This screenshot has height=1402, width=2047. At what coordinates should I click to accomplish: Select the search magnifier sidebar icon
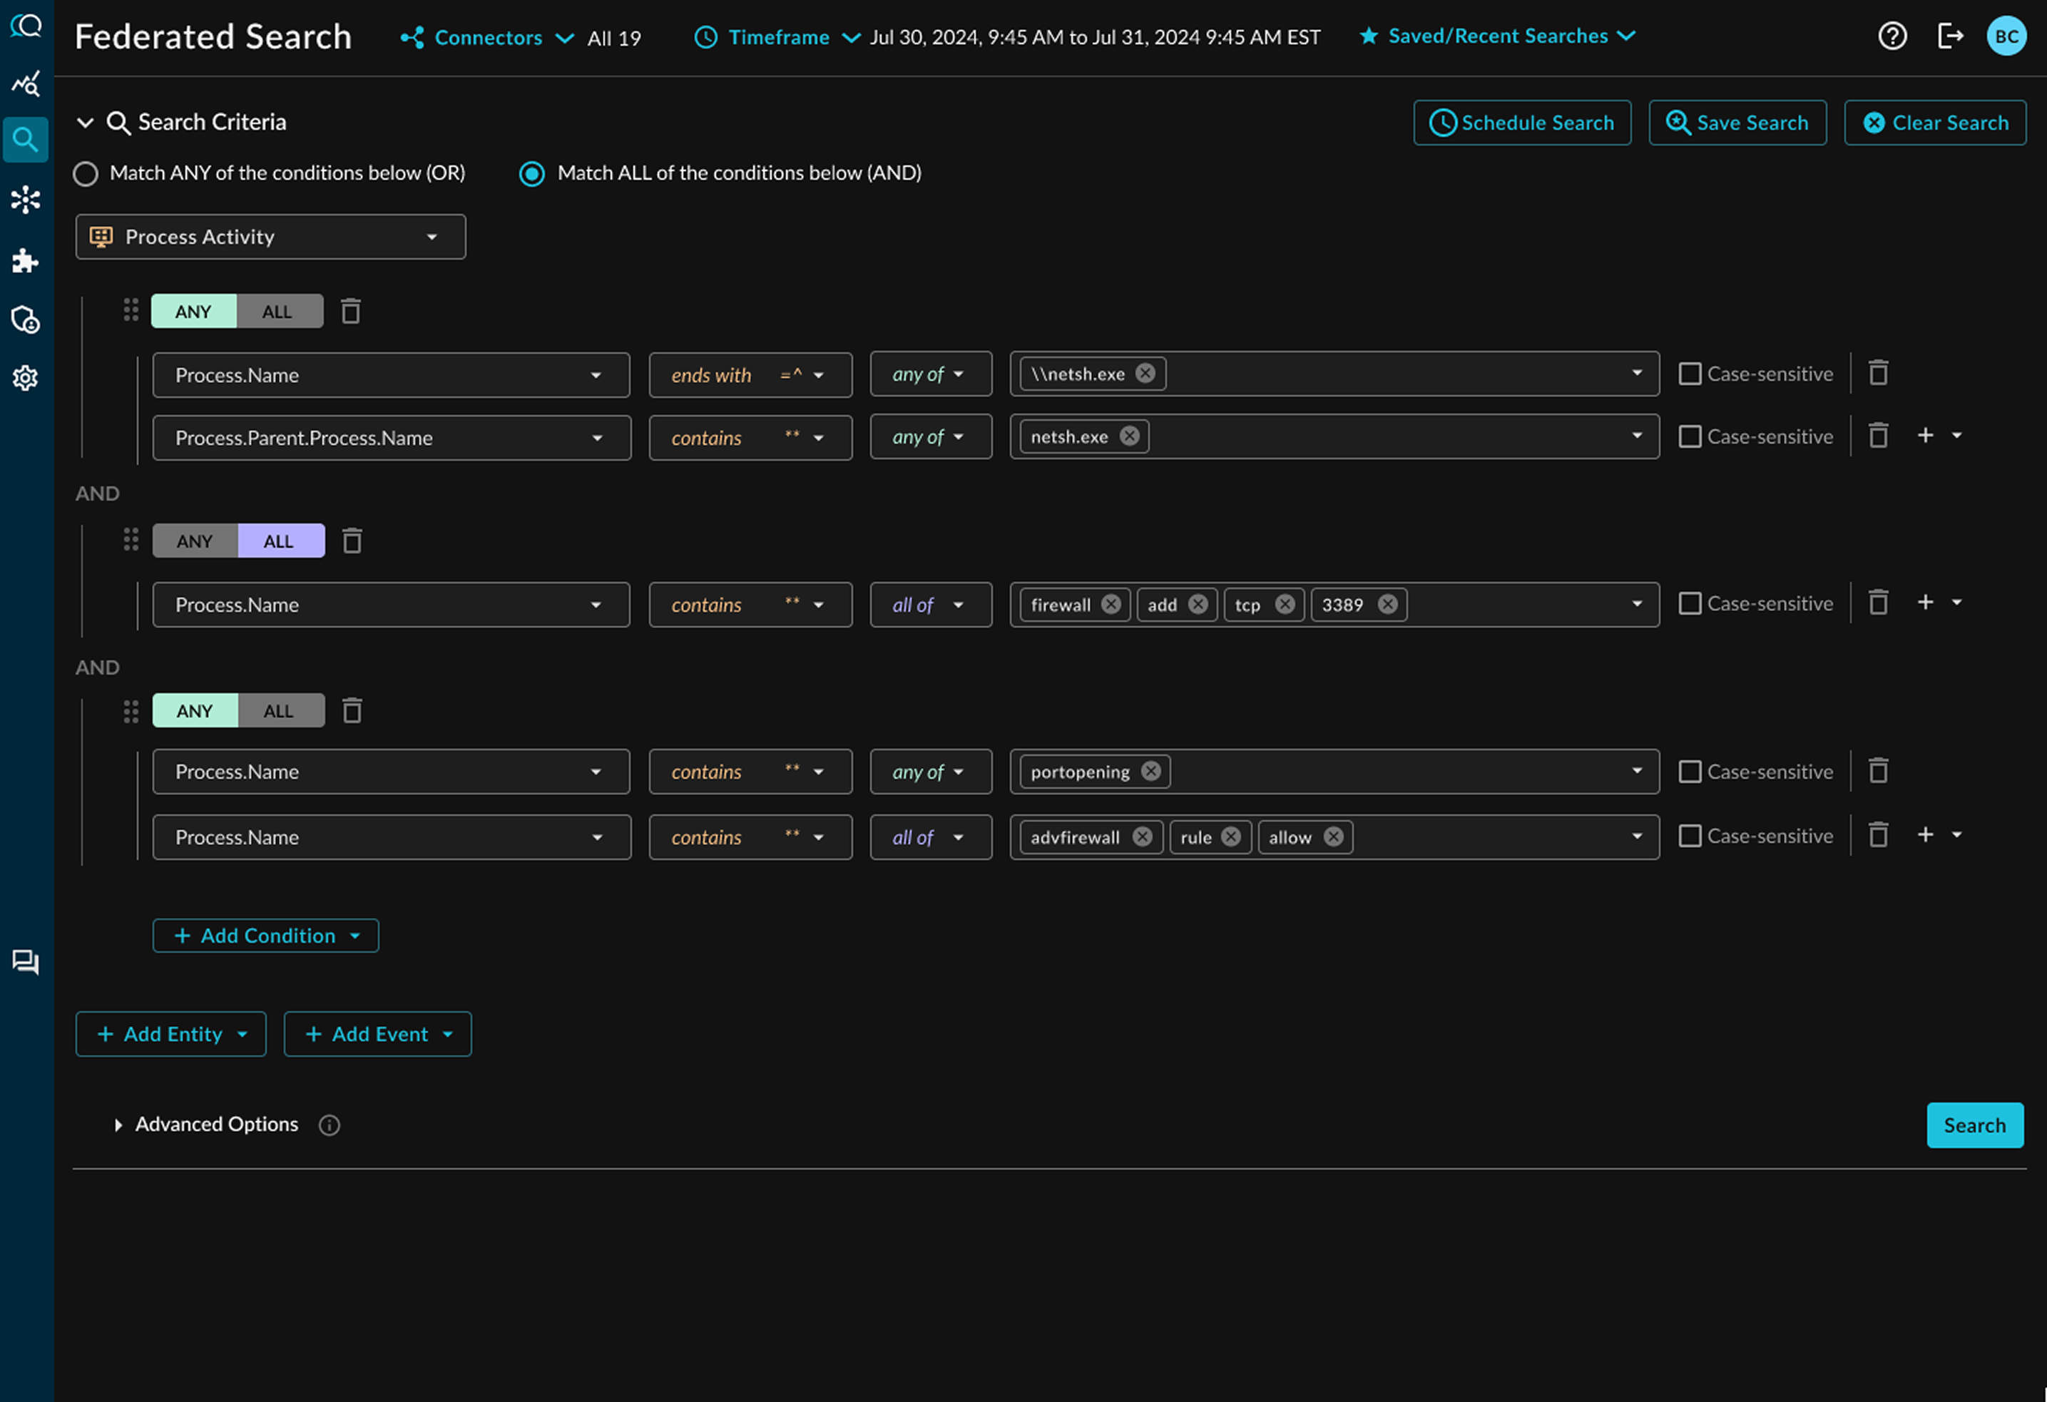(x=26, y=139)
